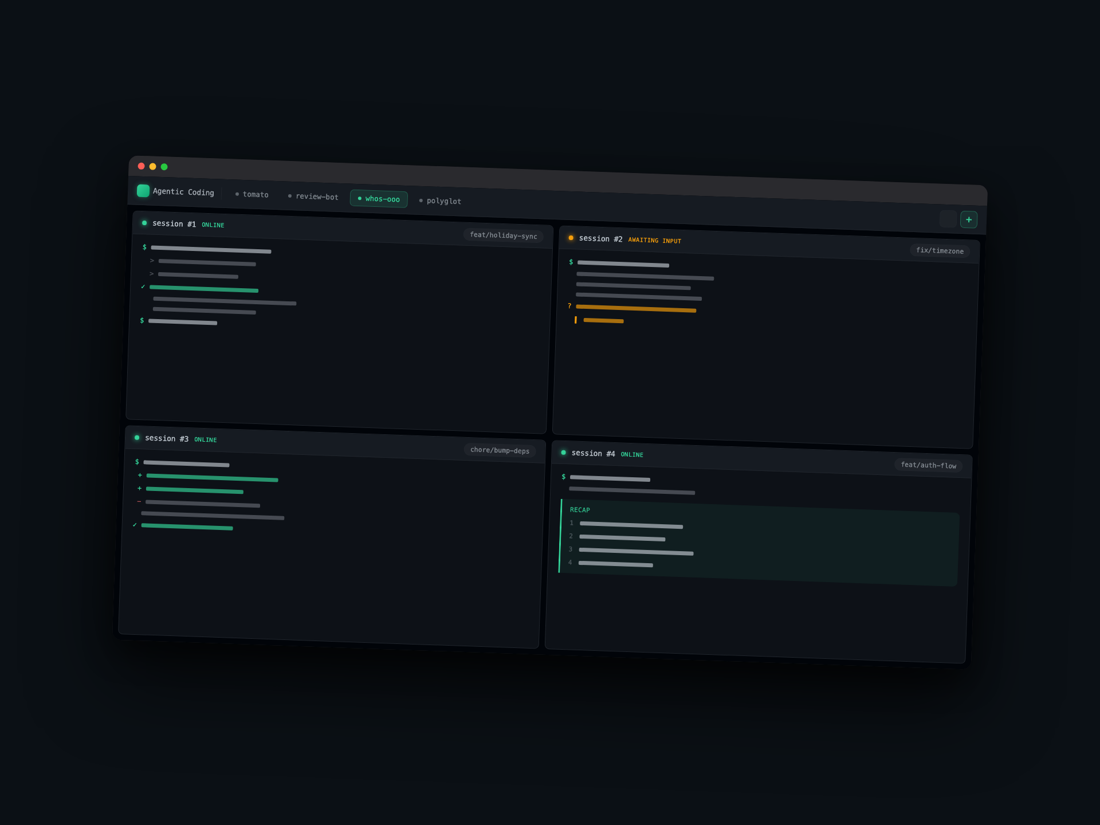Click the green status dot of session #1
The width and height of the screenshot is (1100, 825).
coord(144,223)
